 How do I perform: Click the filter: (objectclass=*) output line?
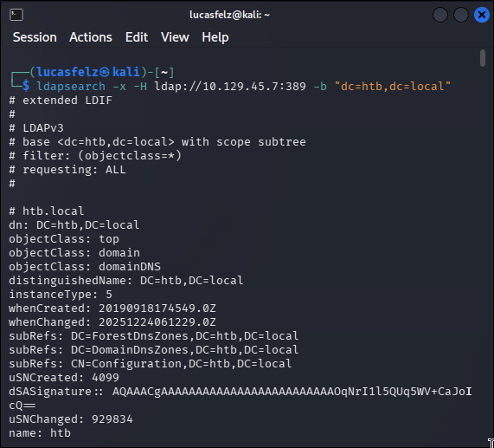click(x=95, y=155)
